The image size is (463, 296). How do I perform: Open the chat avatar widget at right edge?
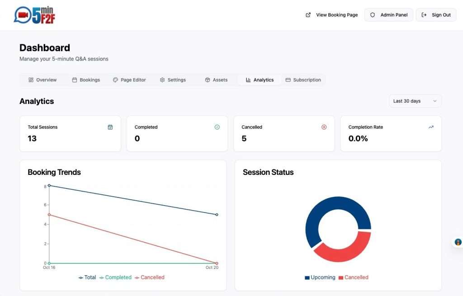point(458,242)
